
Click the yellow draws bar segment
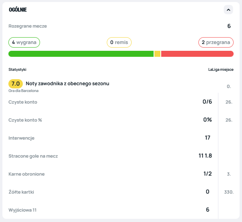[157, 54]
